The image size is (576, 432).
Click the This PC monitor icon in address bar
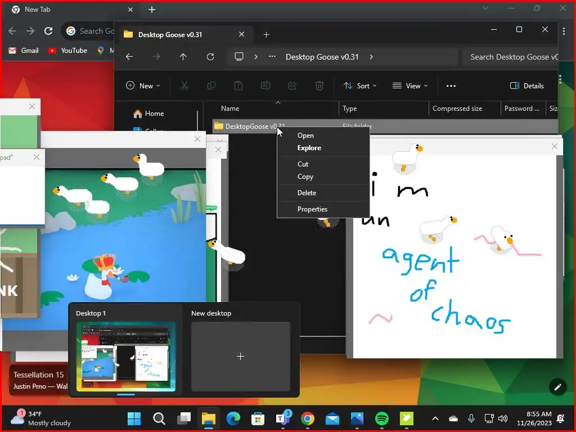pyautogui.click(x=239, y=57)
